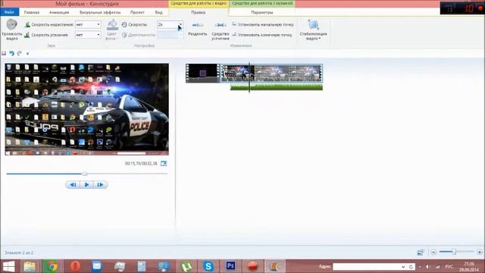This screenshot has height=273, width=485.
Task: Click the taskbar address input field
Action: coord(367,266)
